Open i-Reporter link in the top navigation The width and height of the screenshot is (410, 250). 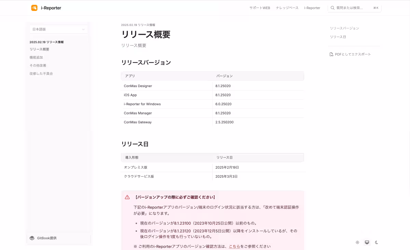(x=312, y=8)
